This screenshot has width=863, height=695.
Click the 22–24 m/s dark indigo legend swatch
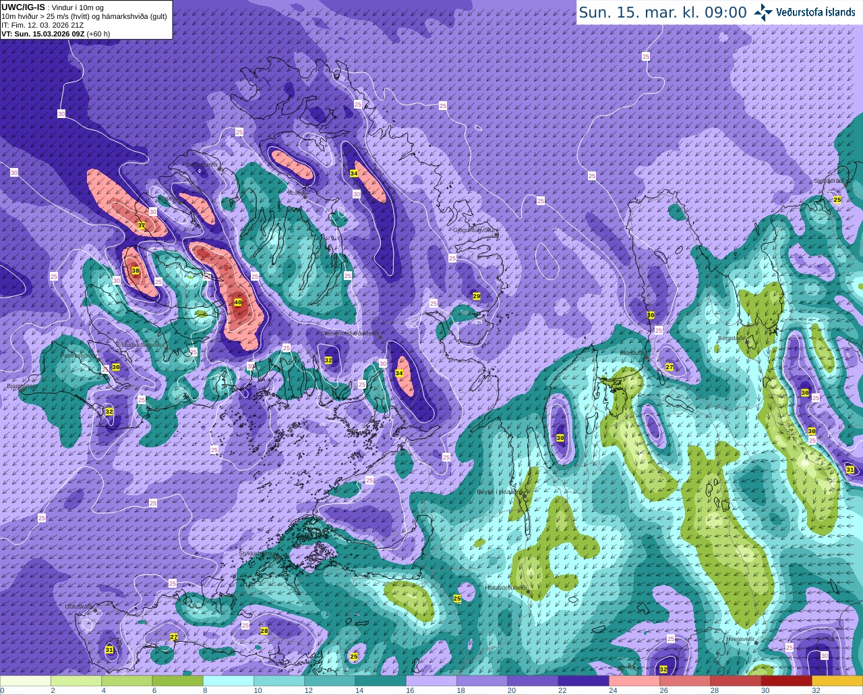tap(583, 680)
